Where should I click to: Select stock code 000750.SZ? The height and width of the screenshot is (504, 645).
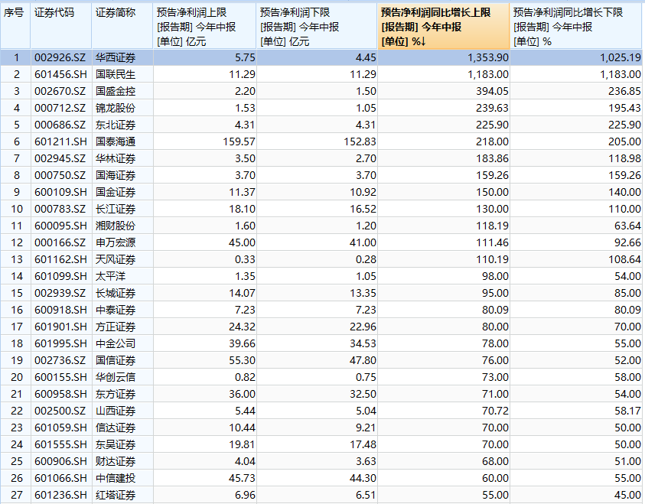click(x=61, y=176)
